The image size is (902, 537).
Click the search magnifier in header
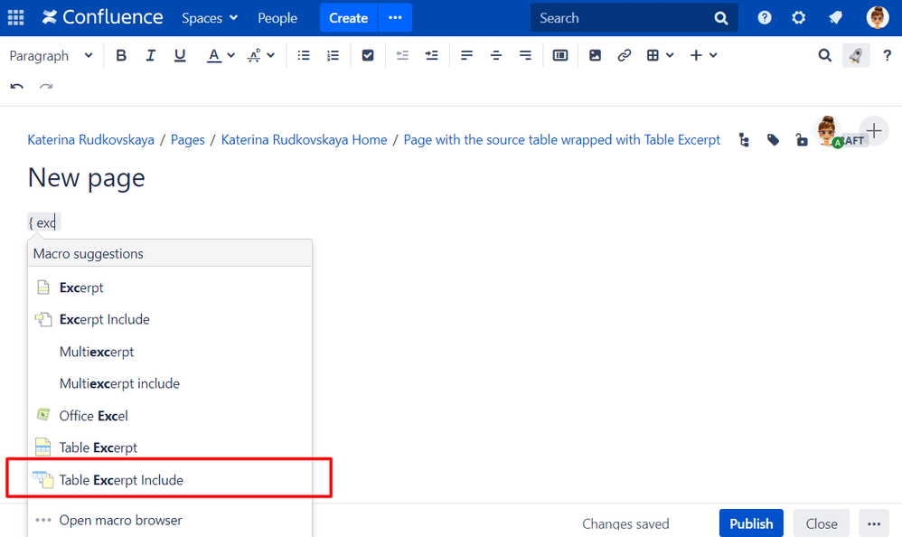[721, 18]
